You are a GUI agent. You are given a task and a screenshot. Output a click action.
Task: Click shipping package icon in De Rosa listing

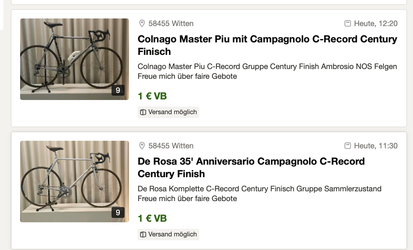[143, 235]
